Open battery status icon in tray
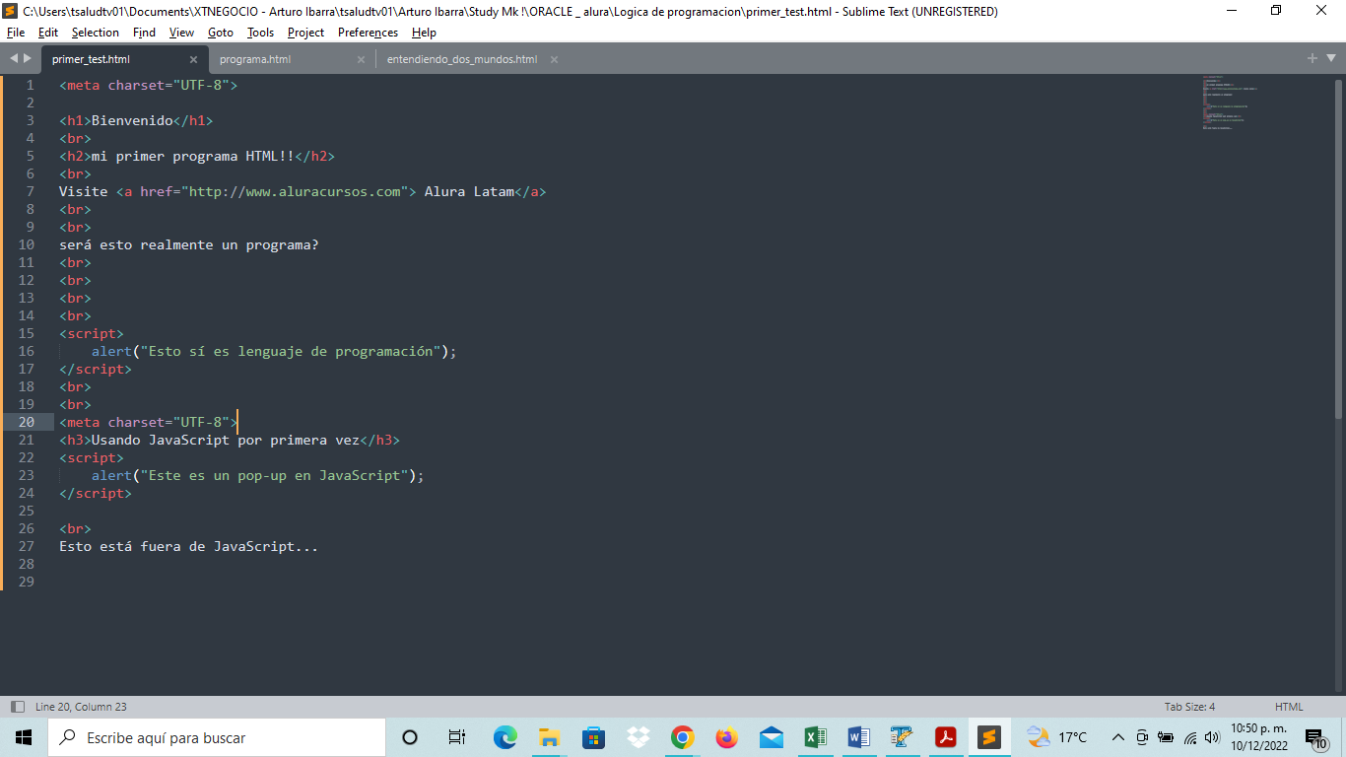This screenshot has height=757, width=1346. click(1166, 737)
